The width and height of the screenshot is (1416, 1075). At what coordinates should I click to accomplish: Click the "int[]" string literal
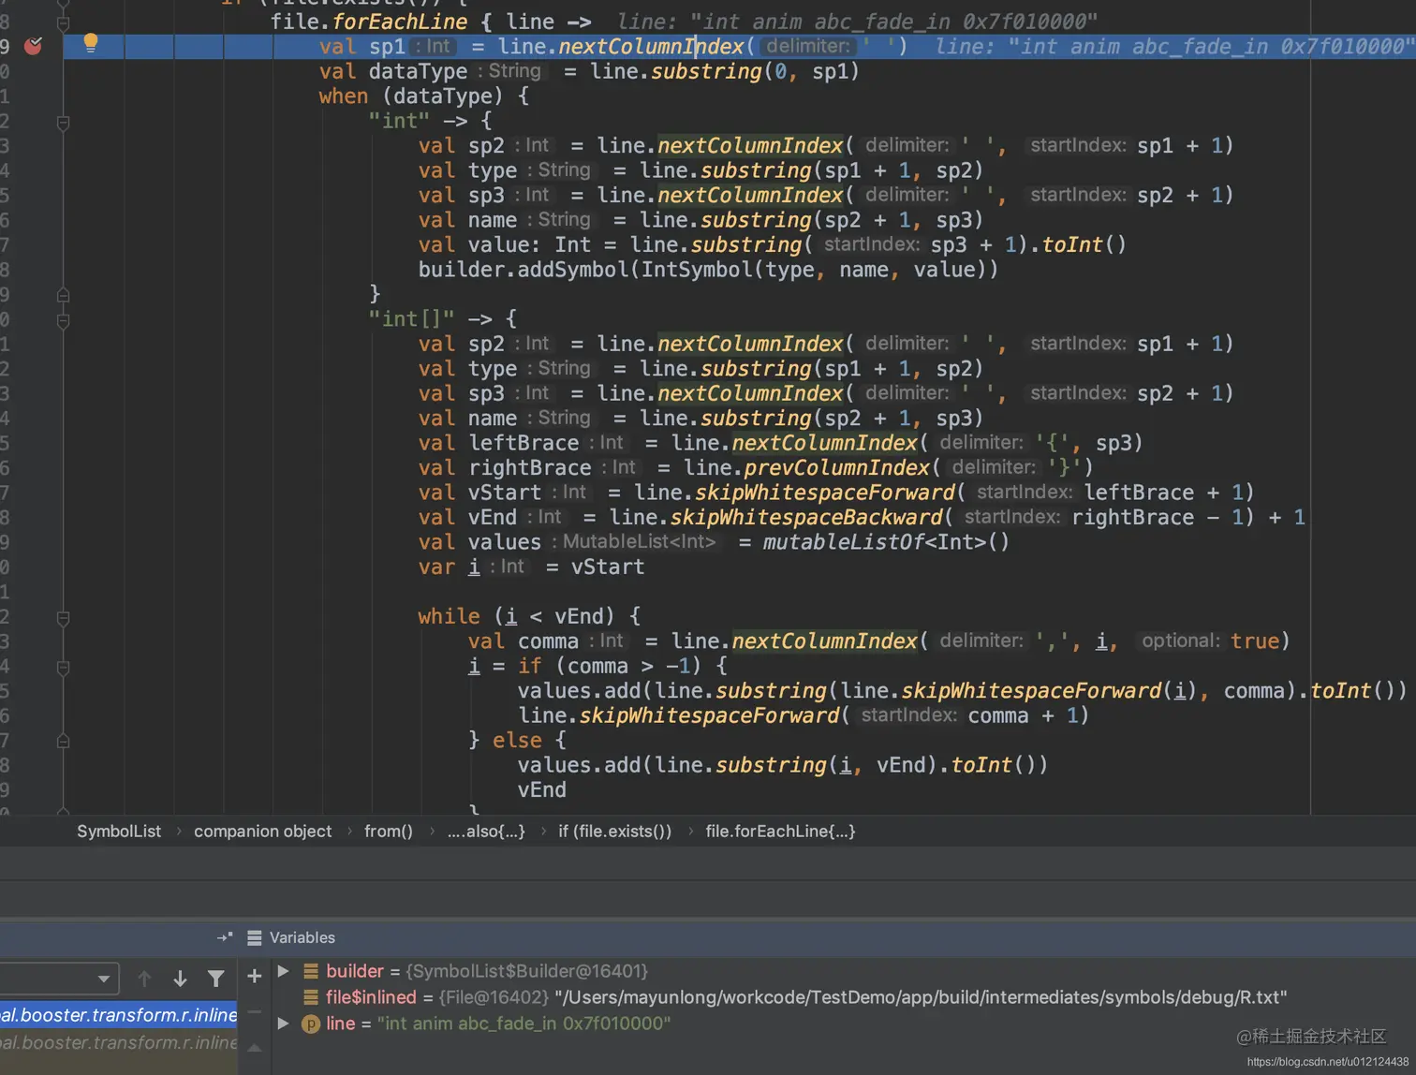pos(411,319)
